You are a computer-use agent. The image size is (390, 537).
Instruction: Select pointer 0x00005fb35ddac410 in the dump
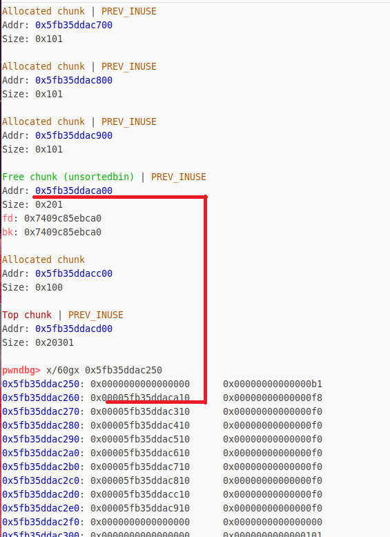coord(140,425)
